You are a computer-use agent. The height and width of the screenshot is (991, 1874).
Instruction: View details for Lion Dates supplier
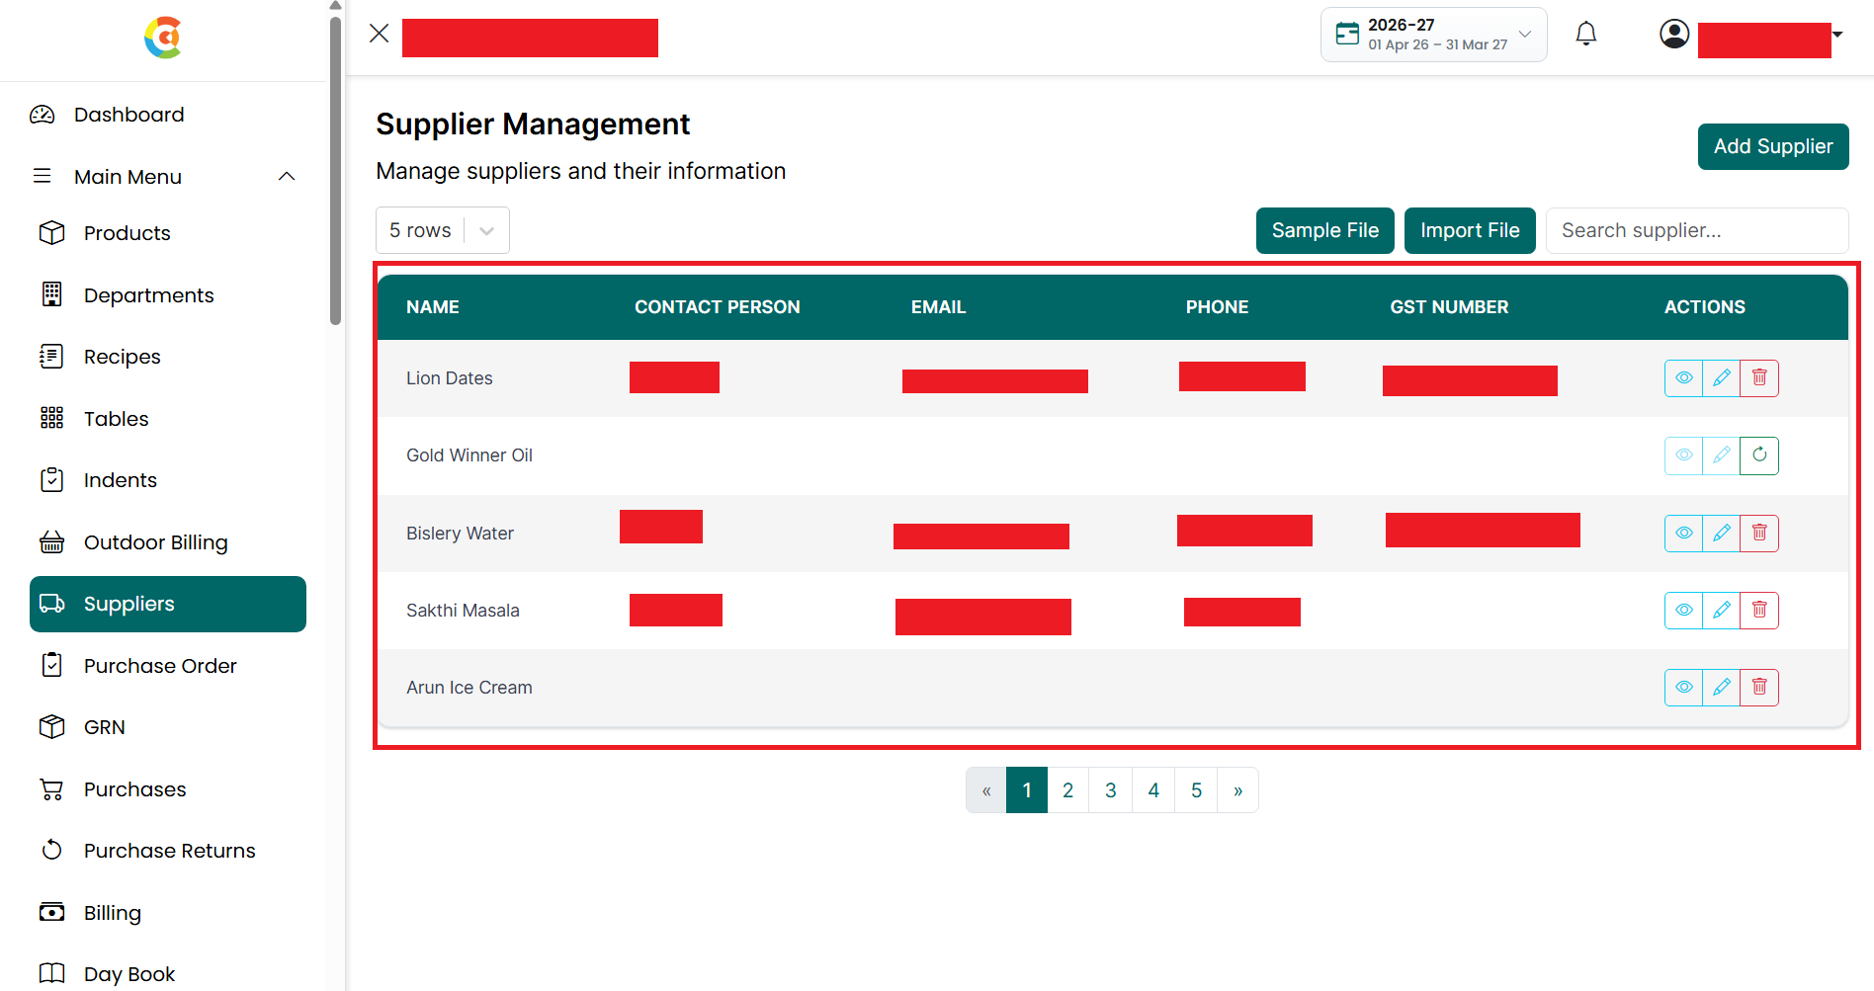coord(1683,378)
